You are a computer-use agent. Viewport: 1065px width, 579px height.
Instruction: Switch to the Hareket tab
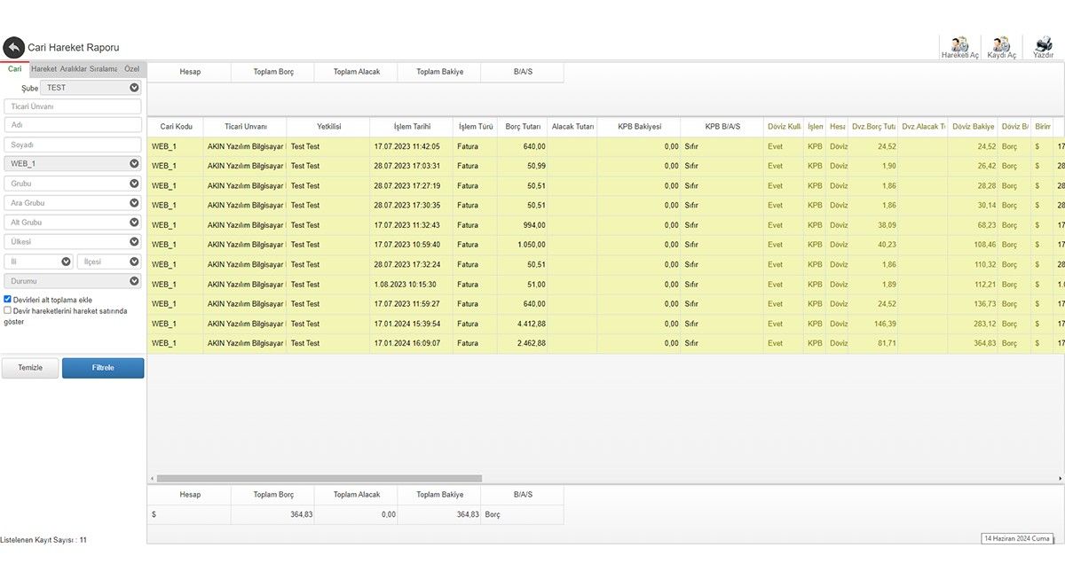tap(43, 69)
